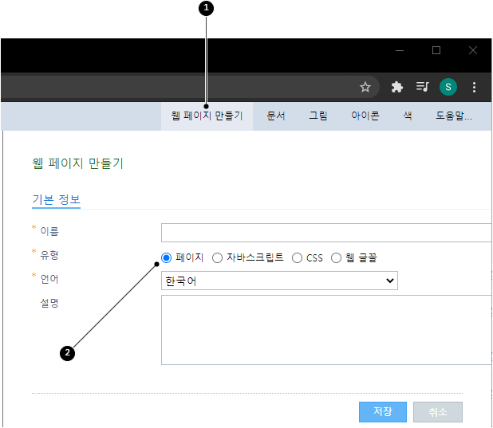This screenshot has width=493, height=428.
Task: Open the 한국어 language dropdown
Action: click(279, 281)
